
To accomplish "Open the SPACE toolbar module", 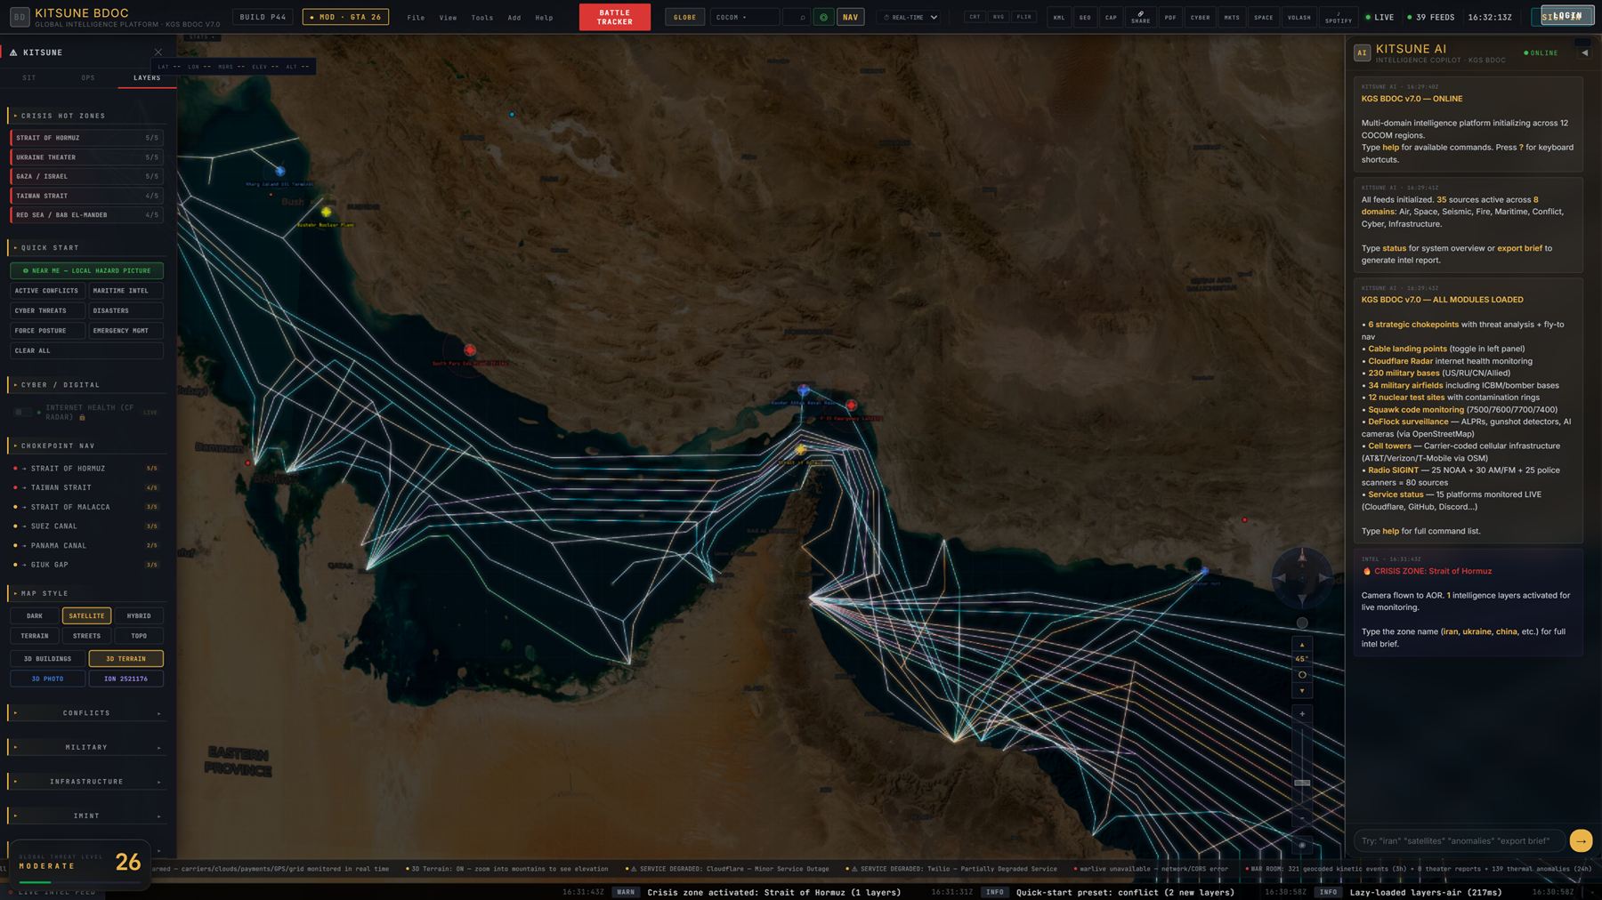I will point(1263,17).
